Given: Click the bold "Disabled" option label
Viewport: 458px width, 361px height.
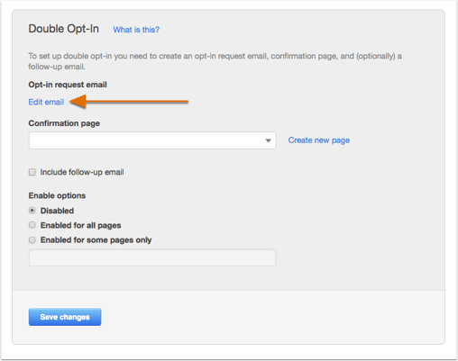Looking at the screenshot, I should click(x=57, y=211).
